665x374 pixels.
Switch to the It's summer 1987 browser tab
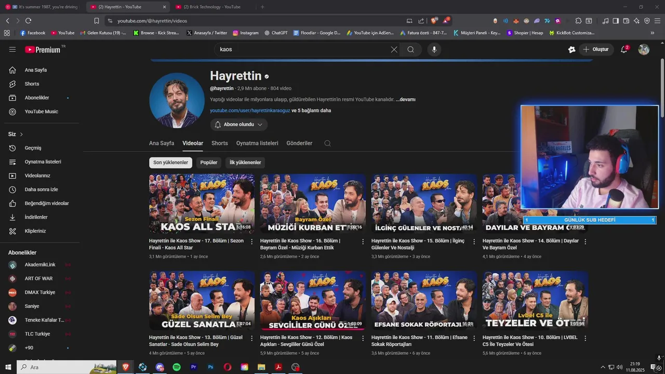(x=43, y=7)
